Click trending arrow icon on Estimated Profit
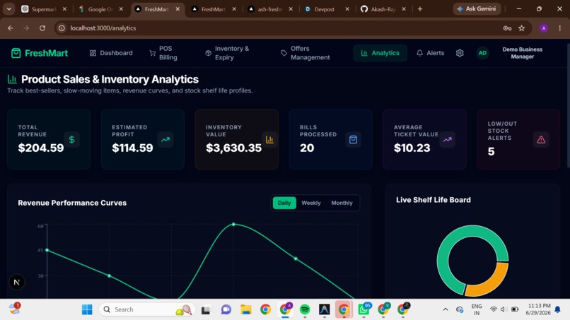This screenshot has width=570, height=320. pyautogui.click(x=165, y=139)
